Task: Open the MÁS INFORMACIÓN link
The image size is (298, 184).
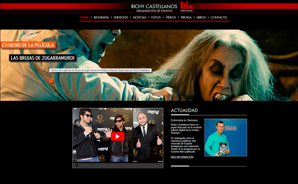Action: pyautogui.click(x=182, y=157)
